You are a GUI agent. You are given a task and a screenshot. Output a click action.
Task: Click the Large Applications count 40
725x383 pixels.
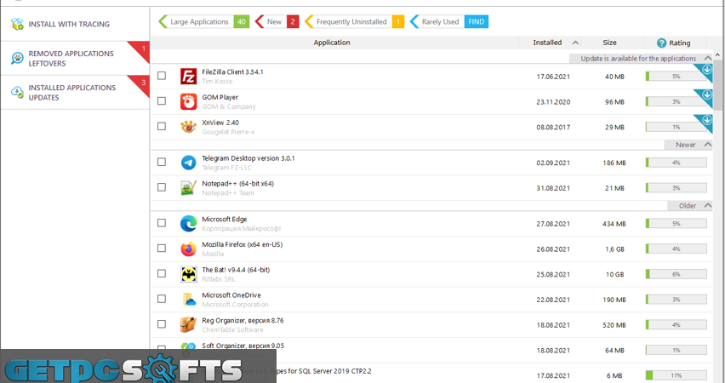(x=242, y=22)
